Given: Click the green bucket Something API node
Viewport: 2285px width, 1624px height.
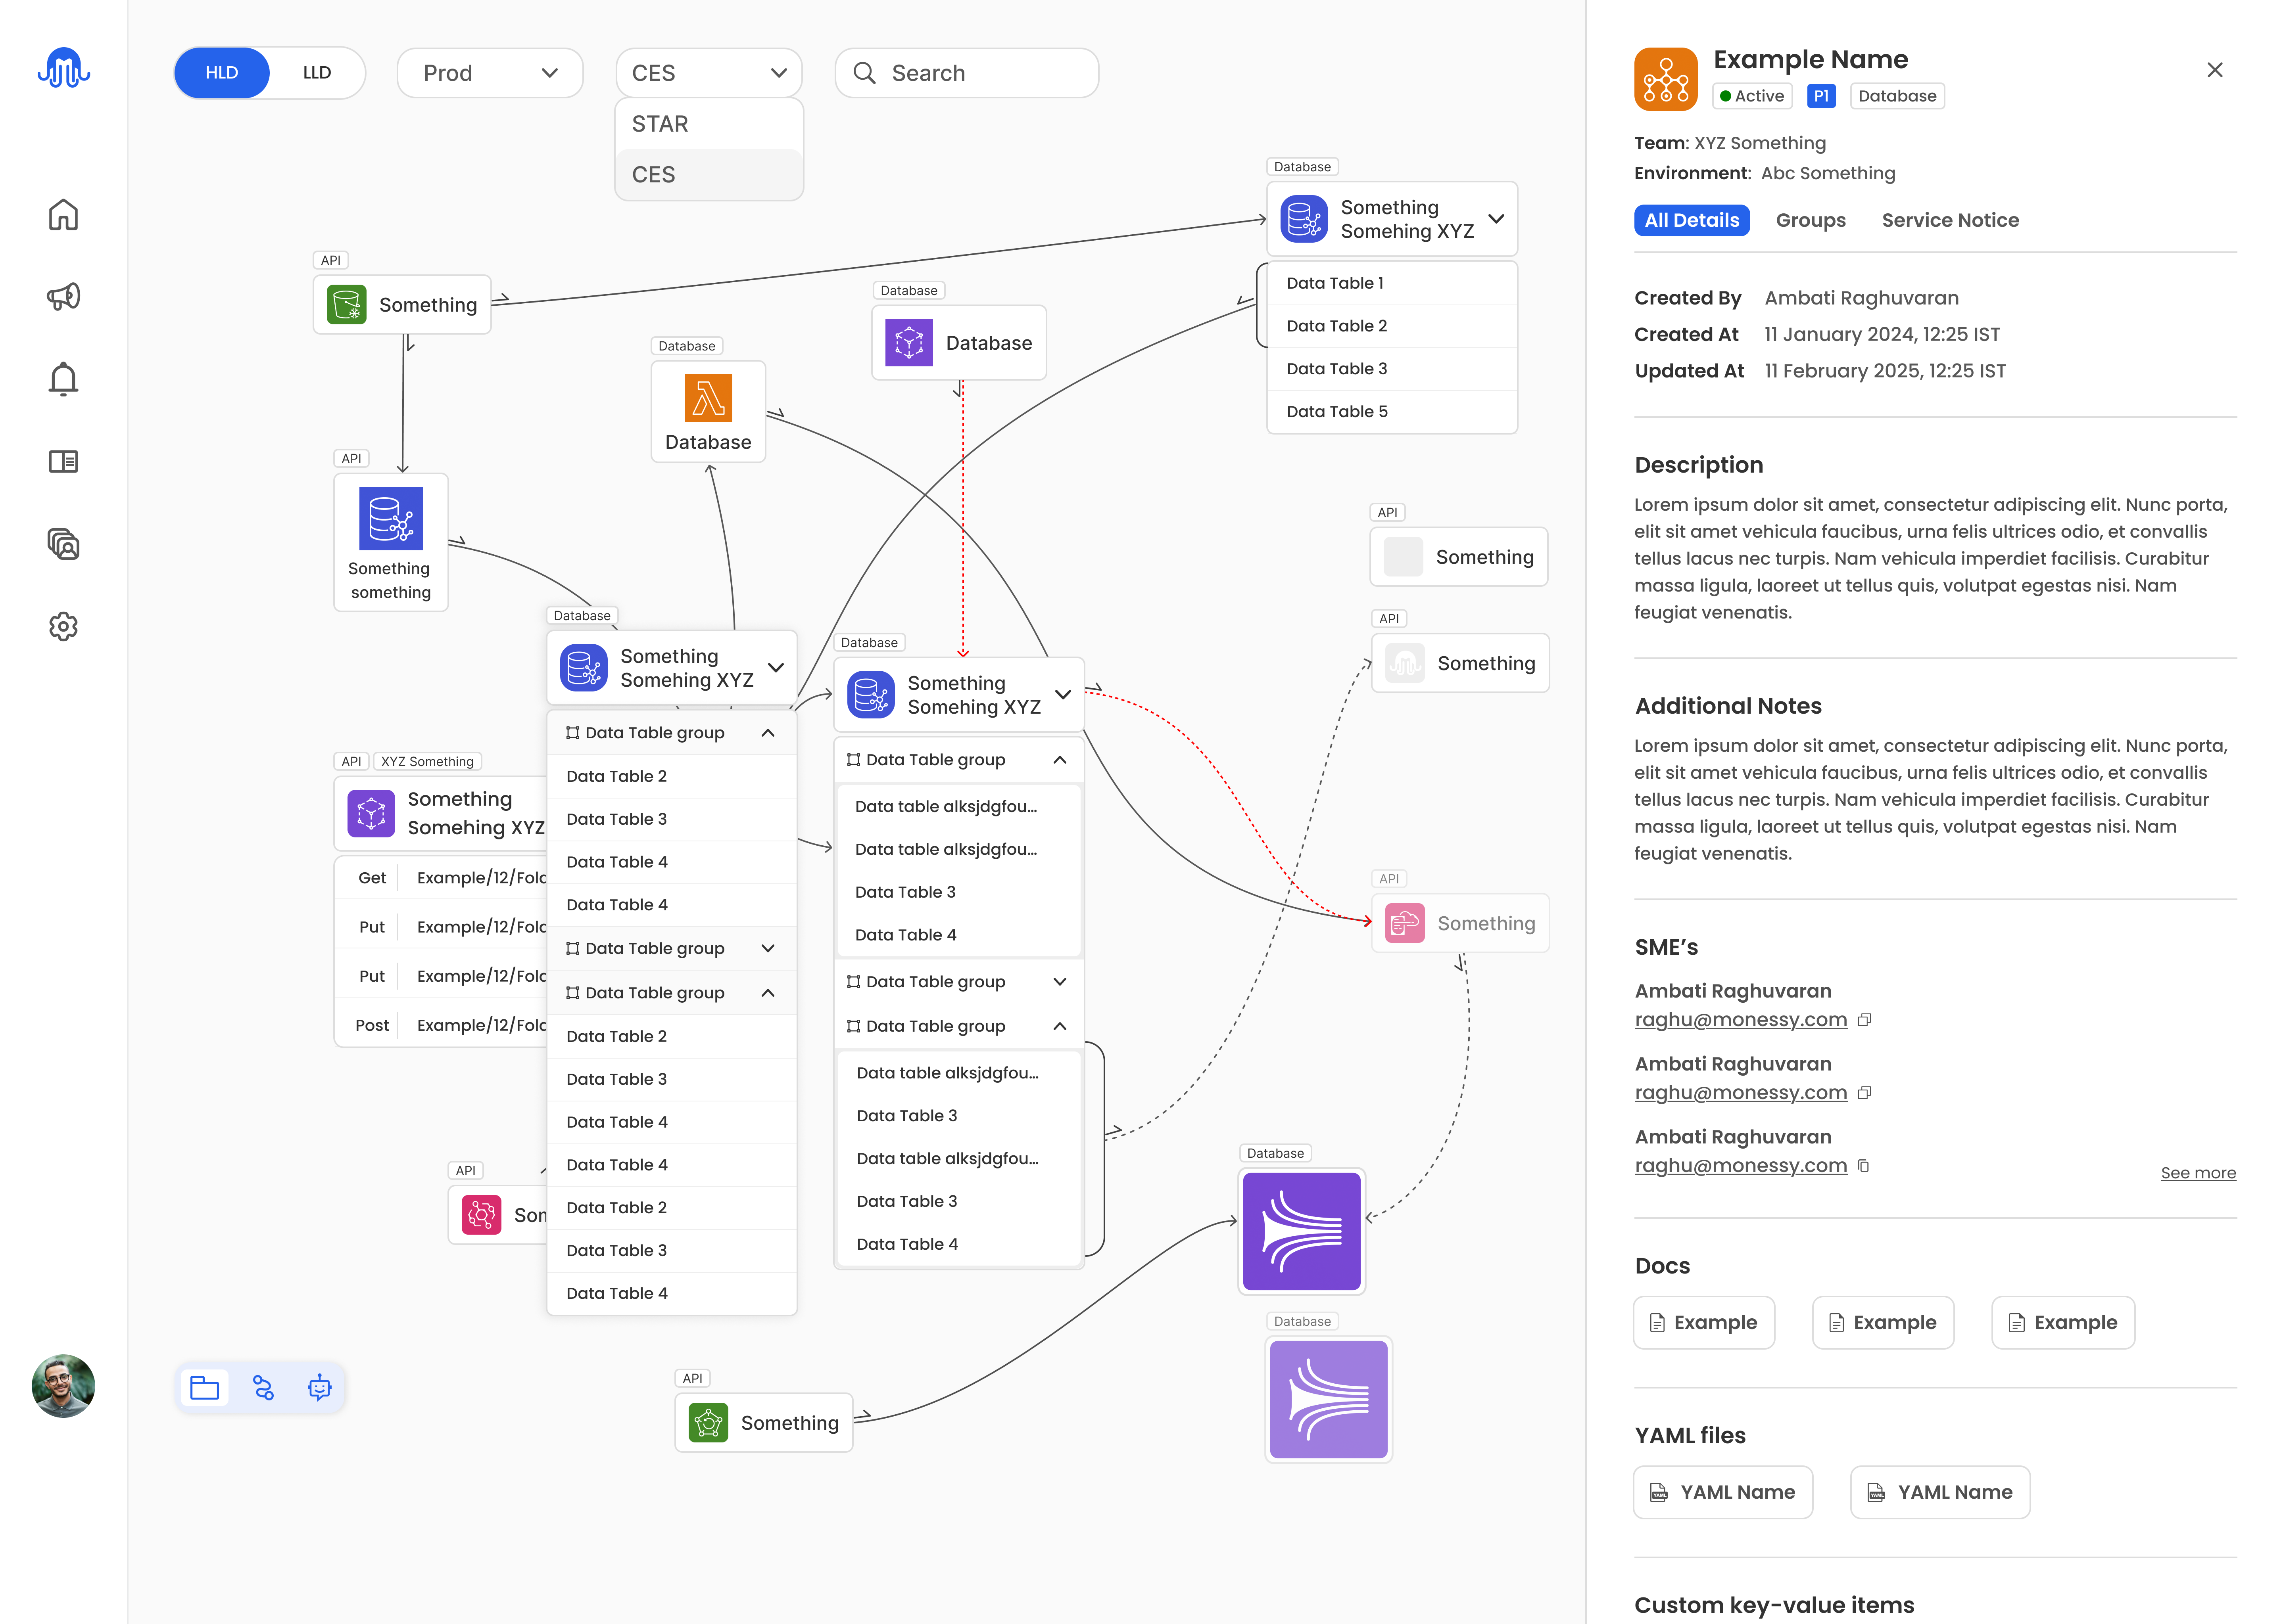Looking at the screenshot, I should [402, 305].
